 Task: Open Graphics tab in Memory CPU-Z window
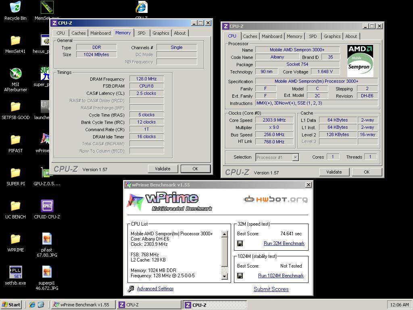pyautogui.click(x=161, y=33)
